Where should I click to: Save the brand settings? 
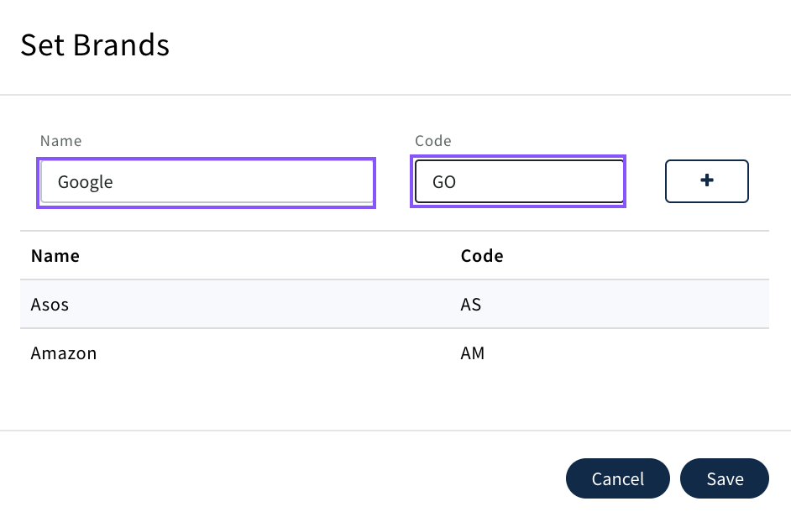[x=724, y=478]
